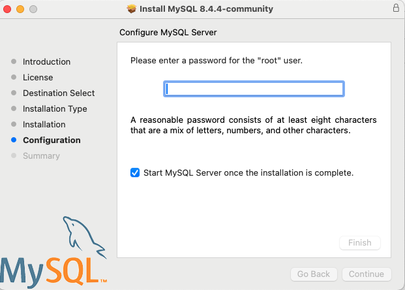Viewport: 405px width, 290px height.
Task: Click the Summary step in sidebar
Action: (41, 156)
